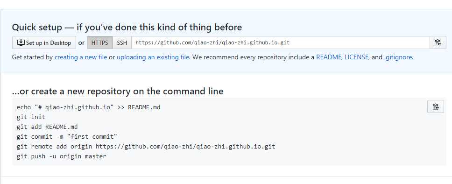The image size is (452, 184).
Task: Open the .gitignore link
Action: click(x=398, y=57)
